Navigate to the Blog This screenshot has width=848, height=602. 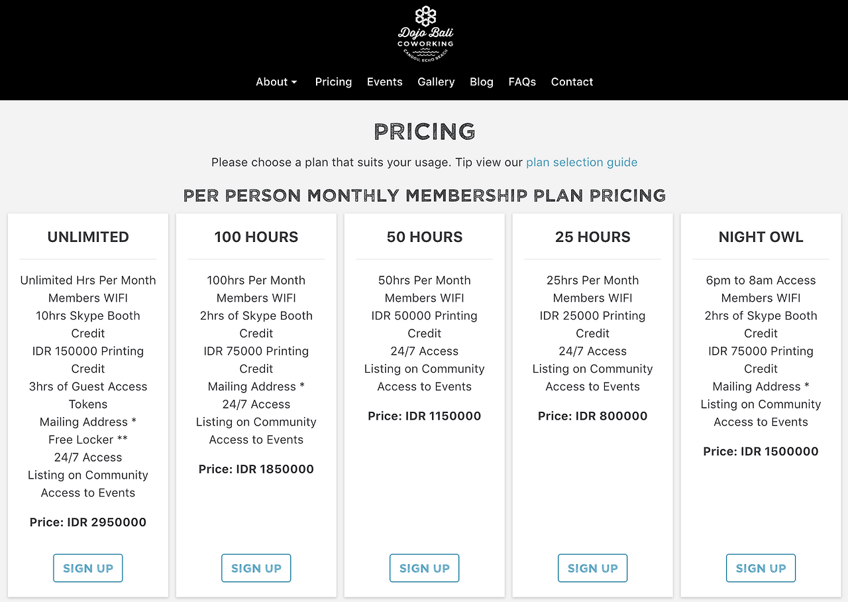481,82
